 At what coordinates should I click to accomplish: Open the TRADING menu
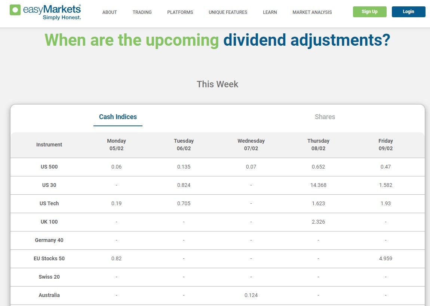click(x=142, y=12)
